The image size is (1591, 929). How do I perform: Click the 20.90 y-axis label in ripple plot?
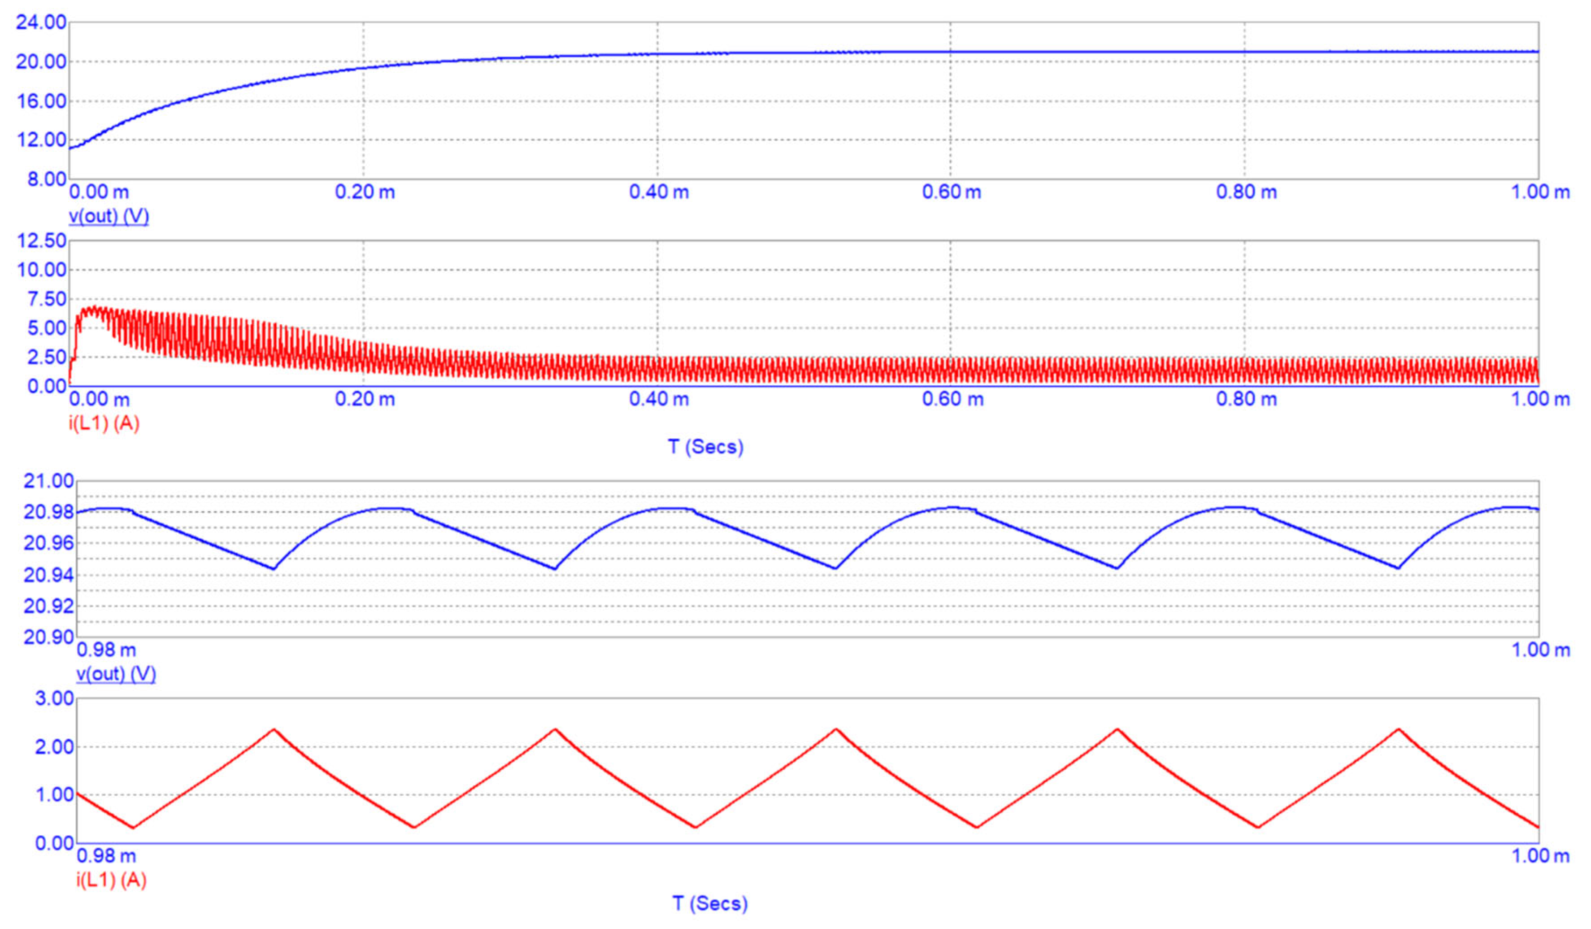click(x=48, y=637)
